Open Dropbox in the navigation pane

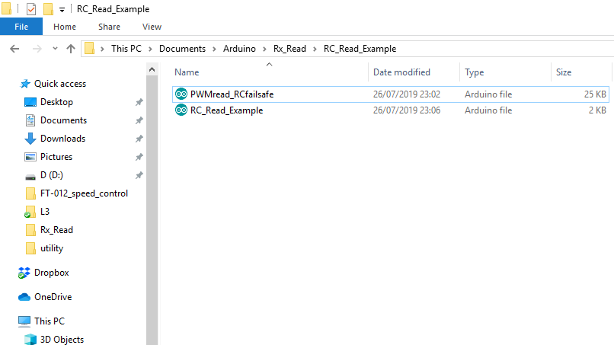(x=51, y=273)
